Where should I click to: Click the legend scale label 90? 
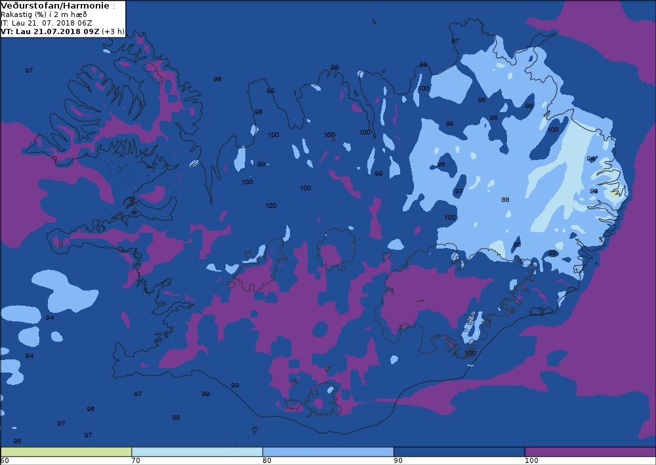pos(398,461)
